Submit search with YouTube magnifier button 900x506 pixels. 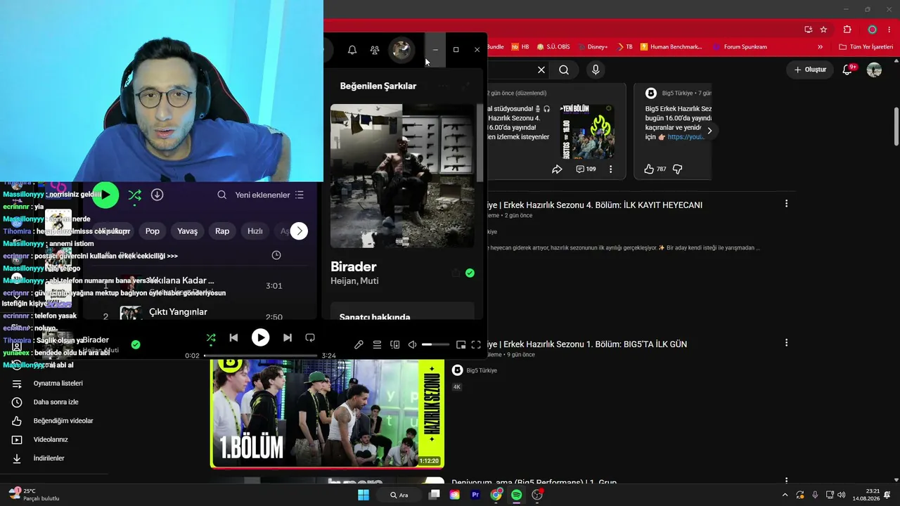point(564,70)
